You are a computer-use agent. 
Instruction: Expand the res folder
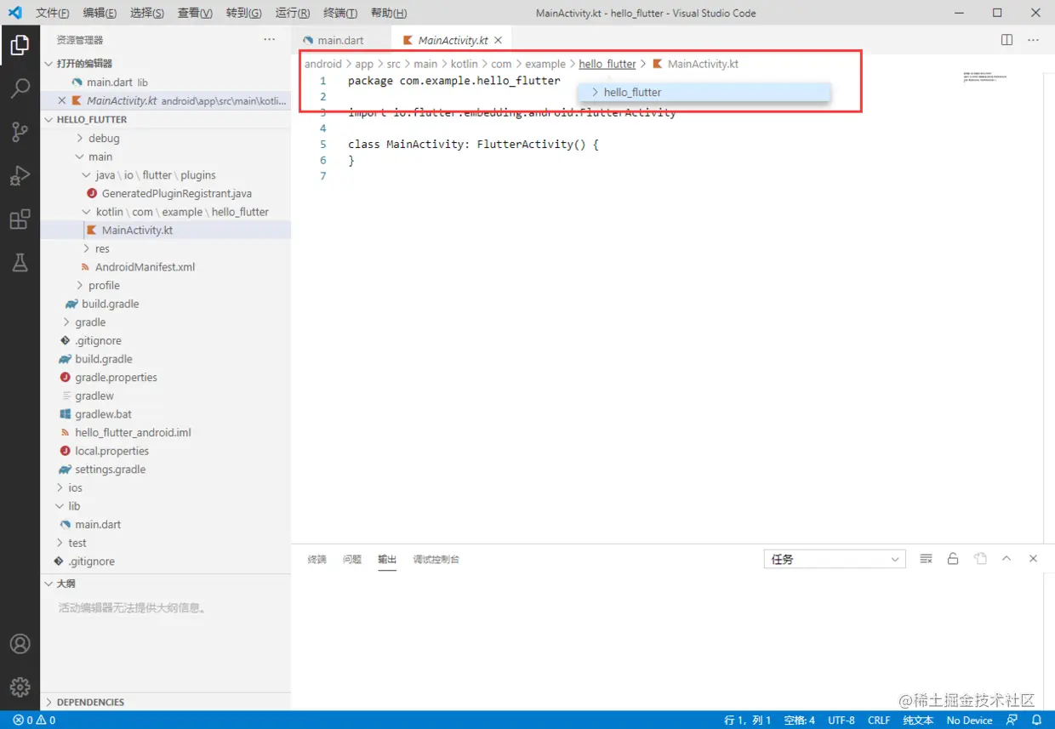tap(102, 248)
